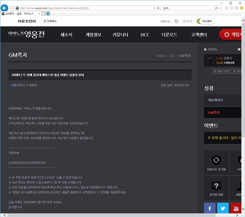The width and height of the screenshot is (245, 217).
Task: Open the 새소식 navigation menu
Action: (67, 35)
